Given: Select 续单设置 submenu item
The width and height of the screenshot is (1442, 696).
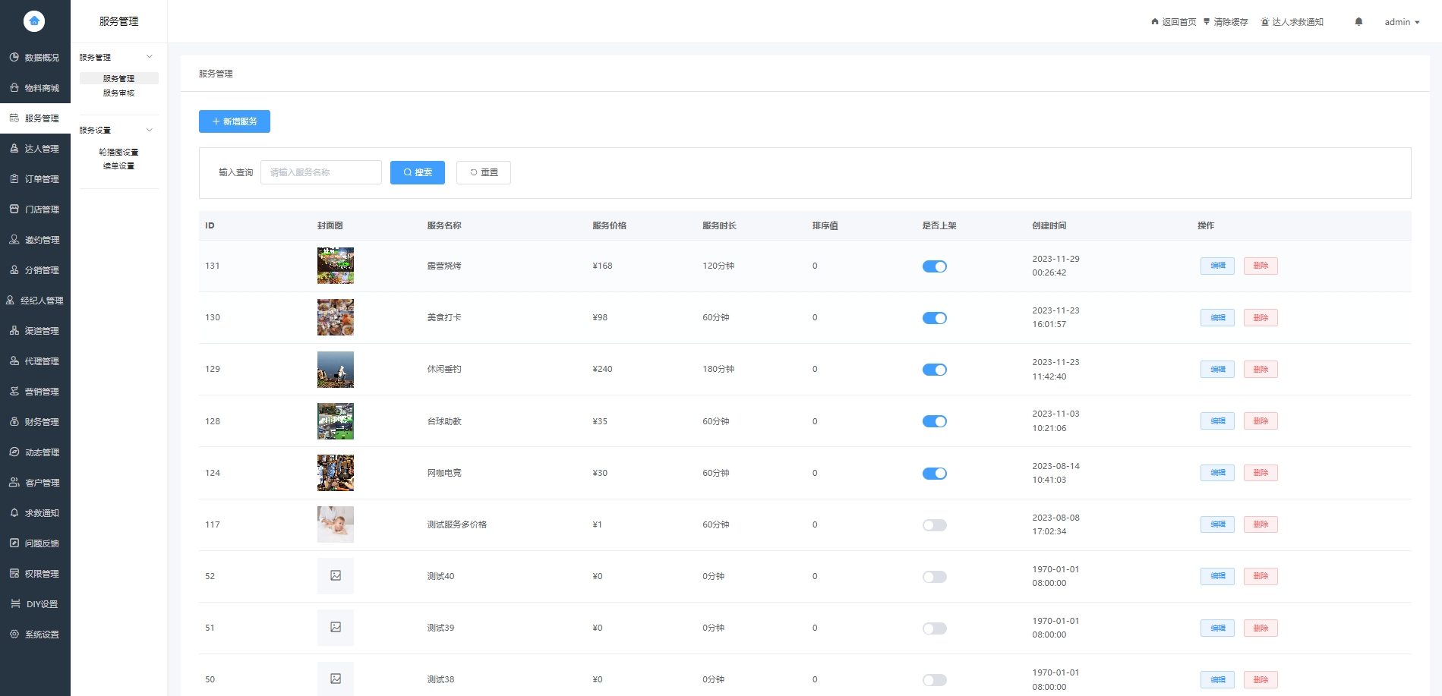Looking at the screenshot, I should [118, 165].
